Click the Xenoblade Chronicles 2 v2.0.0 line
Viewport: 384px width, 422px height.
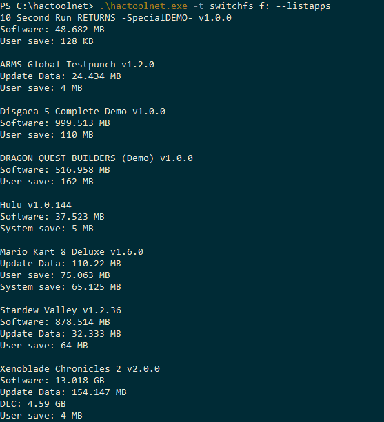point(80,369)
